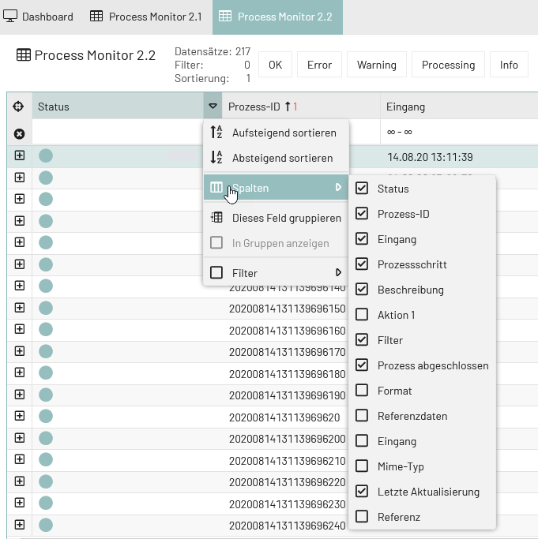Expand row 20200814131139696190

(20, 395)
